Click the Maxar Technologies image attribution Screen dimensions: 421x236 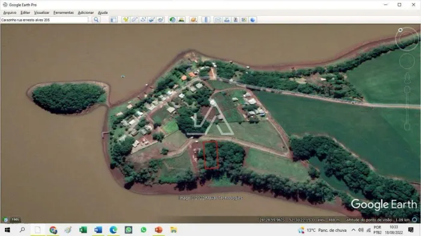pos(211,198)
